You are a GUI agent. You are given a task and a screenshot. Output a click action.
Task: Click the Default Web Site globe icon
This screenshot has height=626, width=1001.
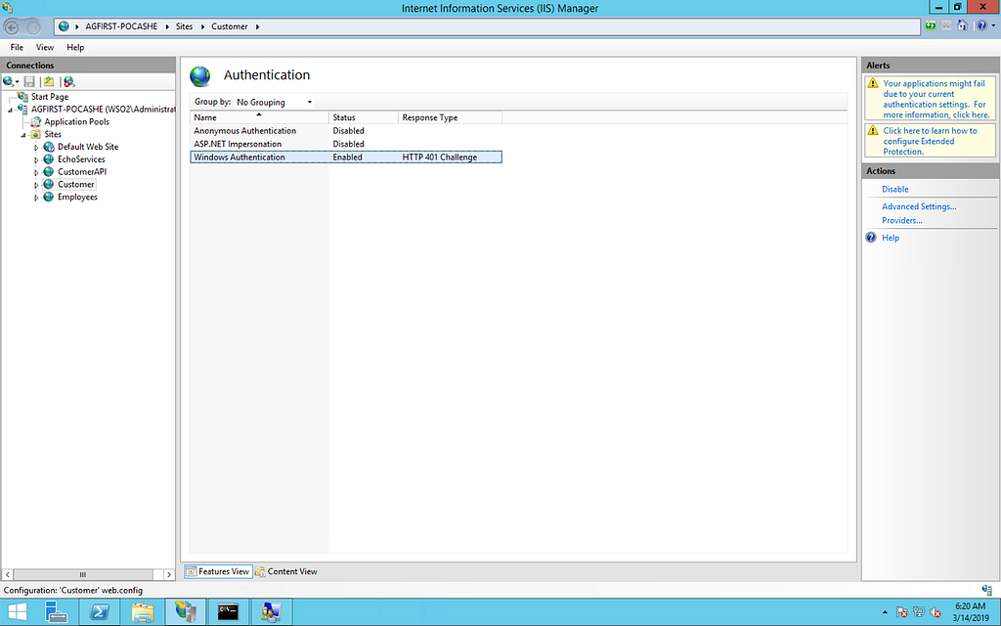(x=49, y=147)
